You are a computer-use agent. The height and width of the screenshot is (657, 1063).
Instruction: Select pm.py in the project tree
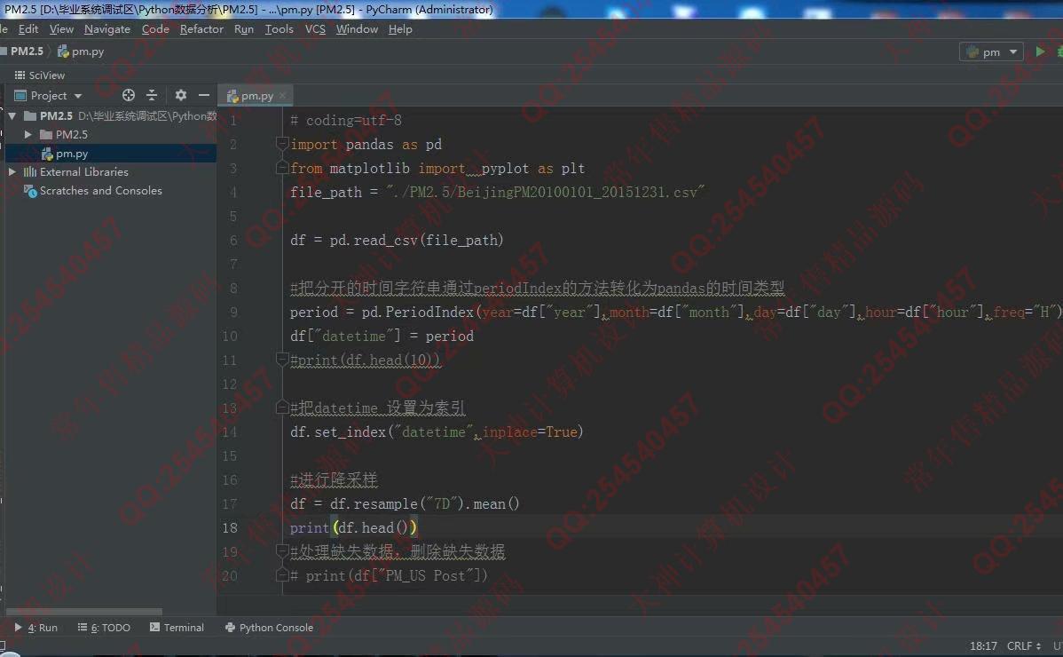click(72, 154)
